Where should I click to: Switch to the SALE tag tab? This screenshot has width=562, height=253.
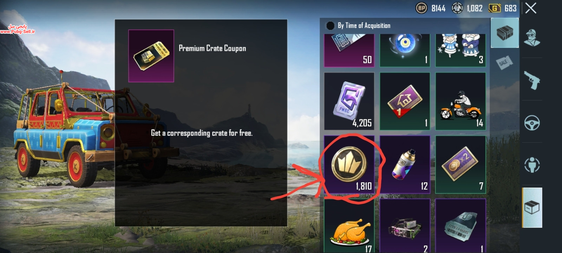pos(504,62)
